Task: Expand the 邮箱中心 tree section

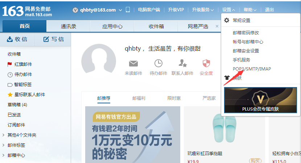Action: (4, 155)
